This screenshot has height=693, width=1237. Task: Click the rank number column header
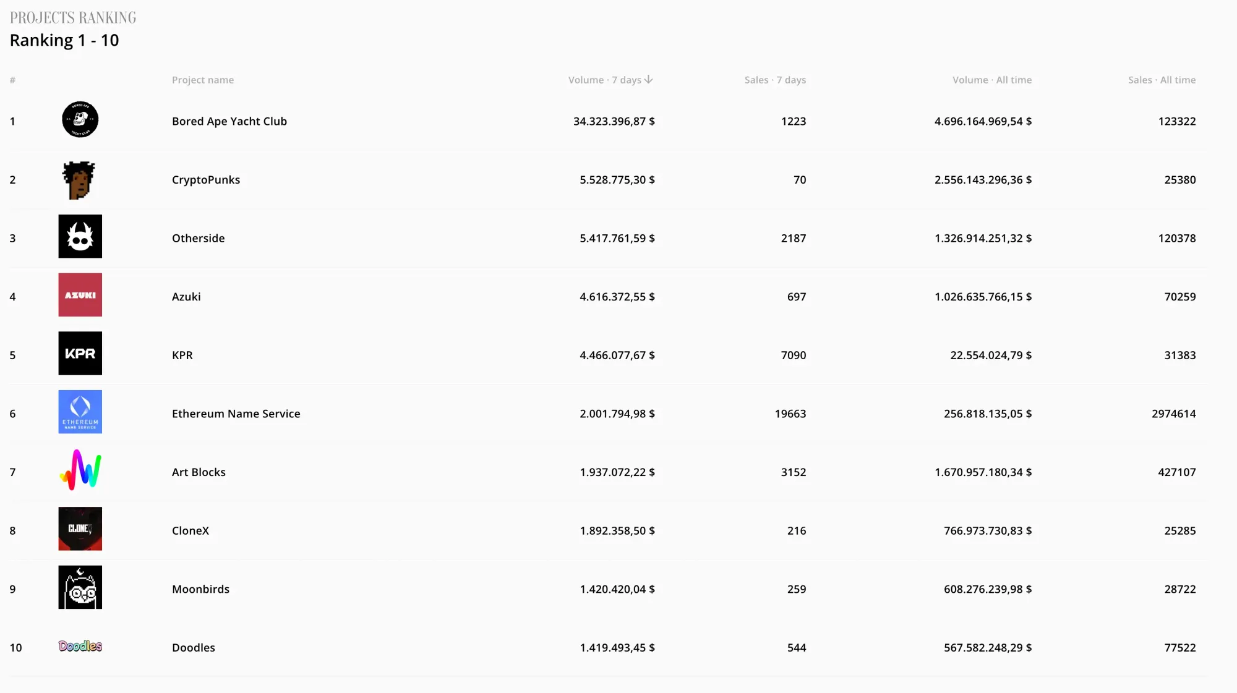click(x=12, y=80)
